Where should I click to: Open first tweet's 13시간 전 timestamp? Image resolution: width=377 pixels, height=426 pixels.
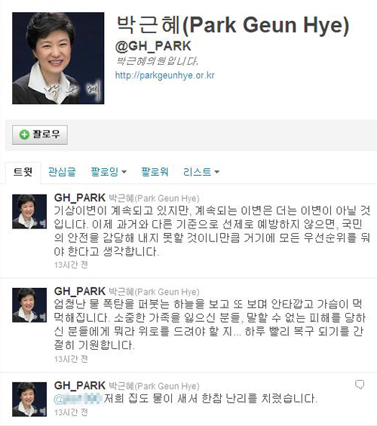tap(71, 265)
